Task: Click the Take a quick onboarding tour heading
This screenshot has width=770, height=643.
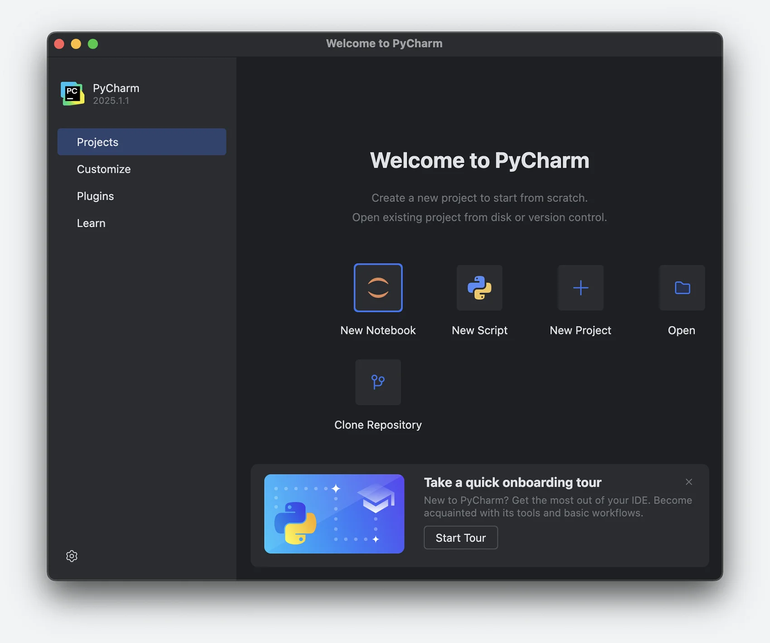Action: click(x=512, y=482)
